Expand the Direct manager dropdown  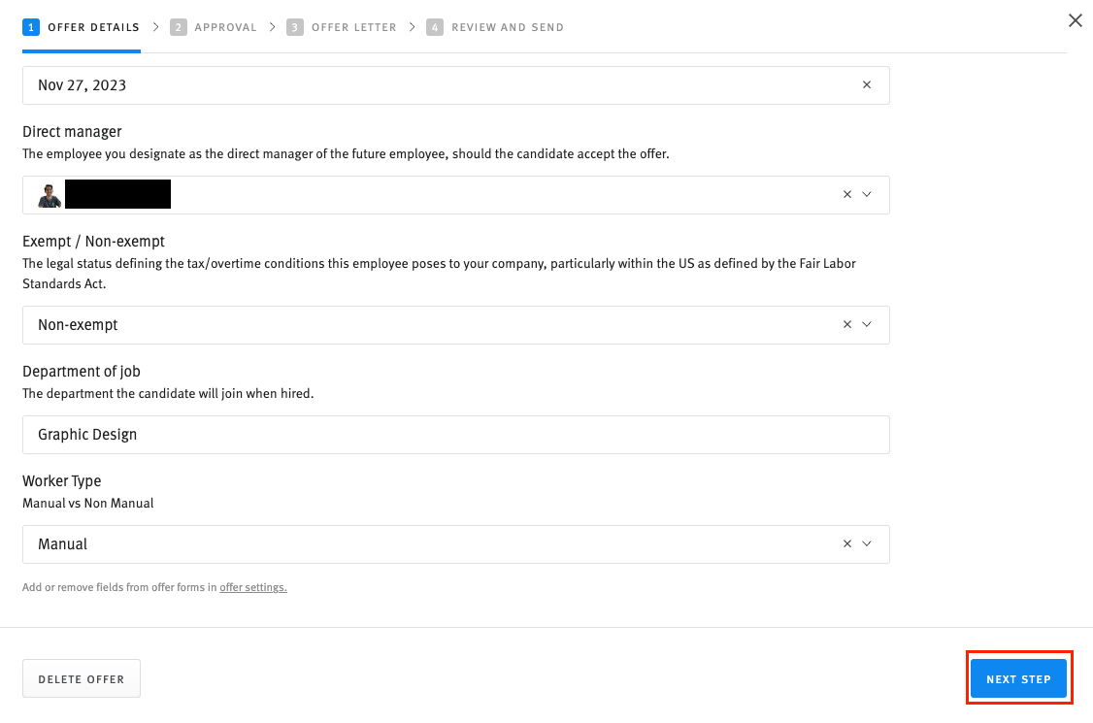click(868, 195)
